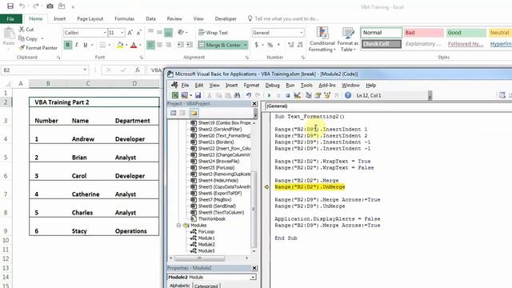Click Toggle Folders icon in Project pane
Screen dimensions: 512x288
point(194,113)
